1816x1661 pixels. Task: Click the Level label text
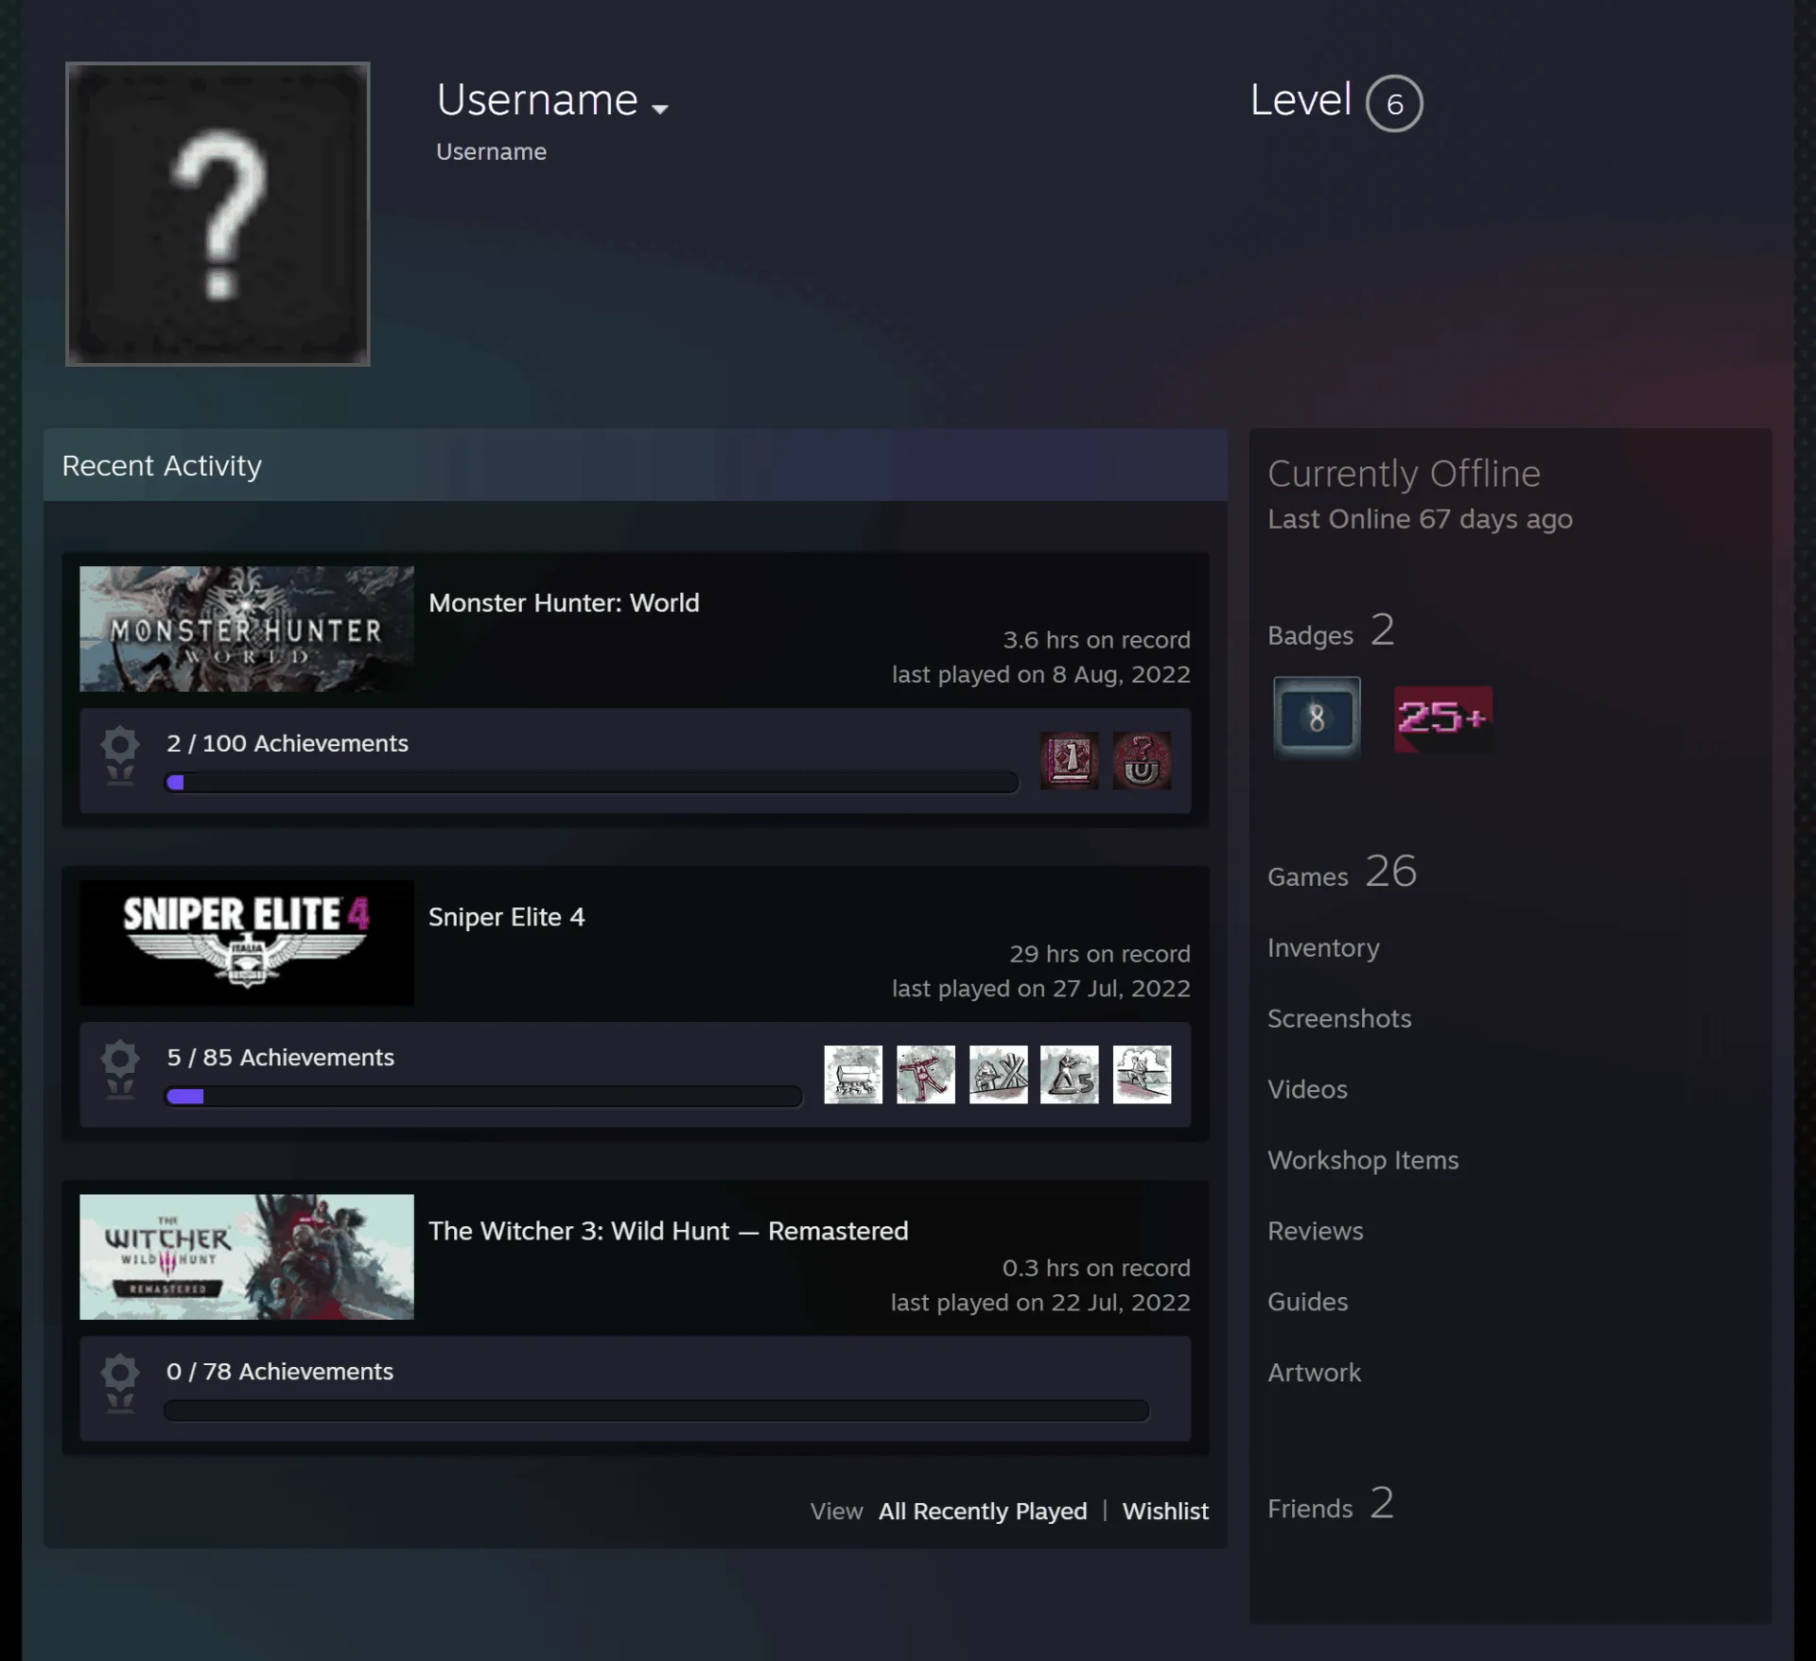coord(1301,100)
